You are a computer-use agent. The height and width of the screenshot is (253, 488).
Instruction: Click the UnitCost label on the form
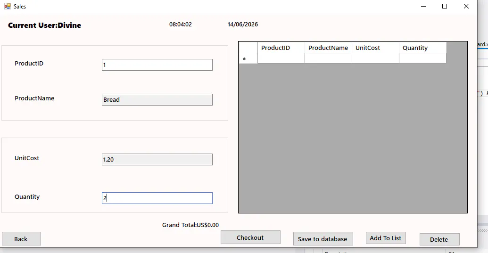pos(27,158)
